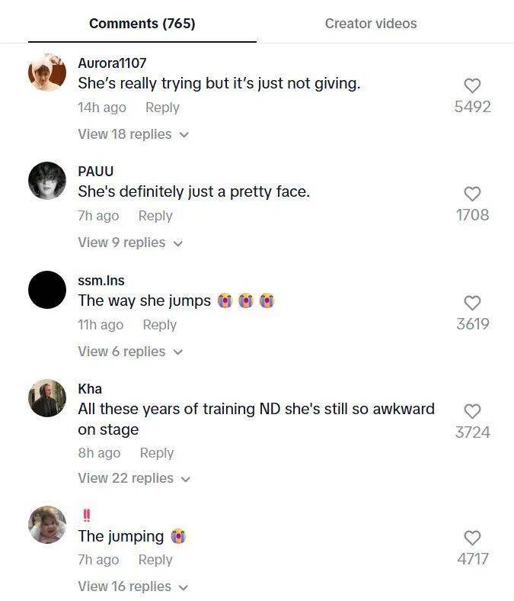Show the 6 replies under ssm.Ins's comment

129,352
